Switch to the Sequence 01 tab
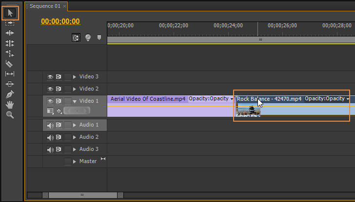Screen dimensions: 355x202 pyautogui.click(x=45, y=6)
